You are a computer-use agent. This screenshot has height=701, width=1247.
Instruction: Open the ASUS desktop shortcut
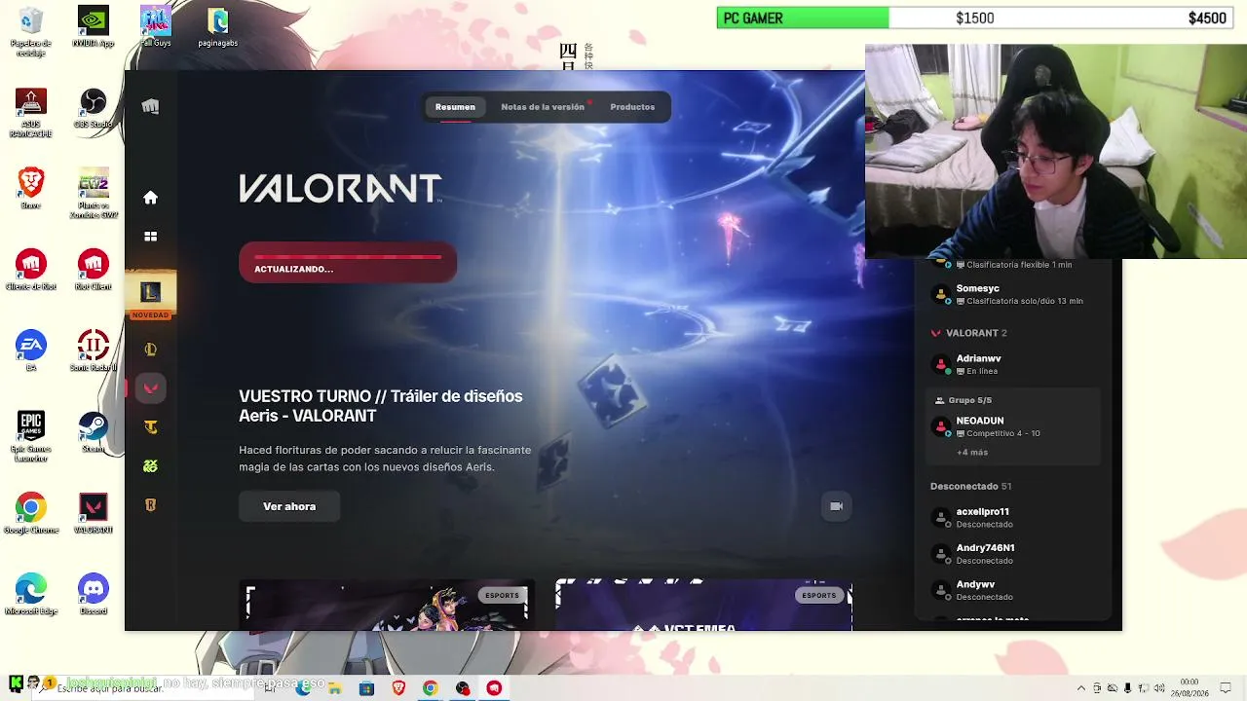click(x=31, y=114)
